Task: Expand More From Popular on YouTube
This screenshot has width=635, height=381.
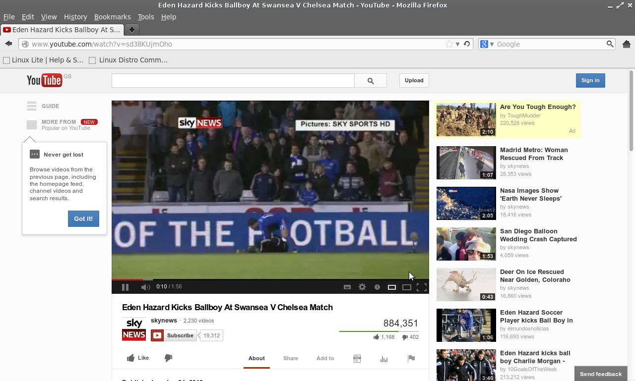Action: [x=62, y=125]
